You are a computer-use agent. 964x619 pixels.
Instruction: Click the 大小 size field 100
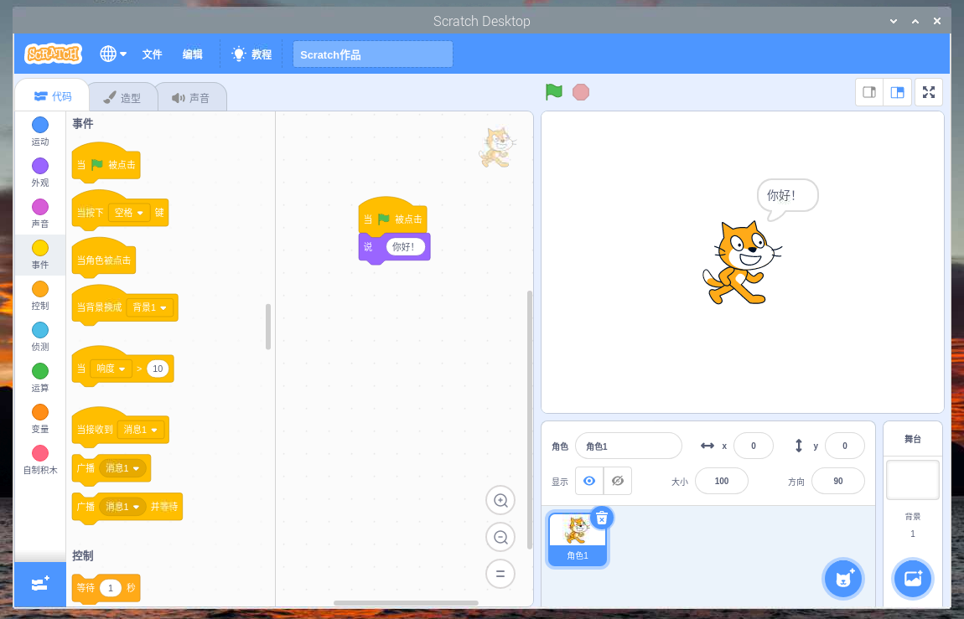pos(721,481)
